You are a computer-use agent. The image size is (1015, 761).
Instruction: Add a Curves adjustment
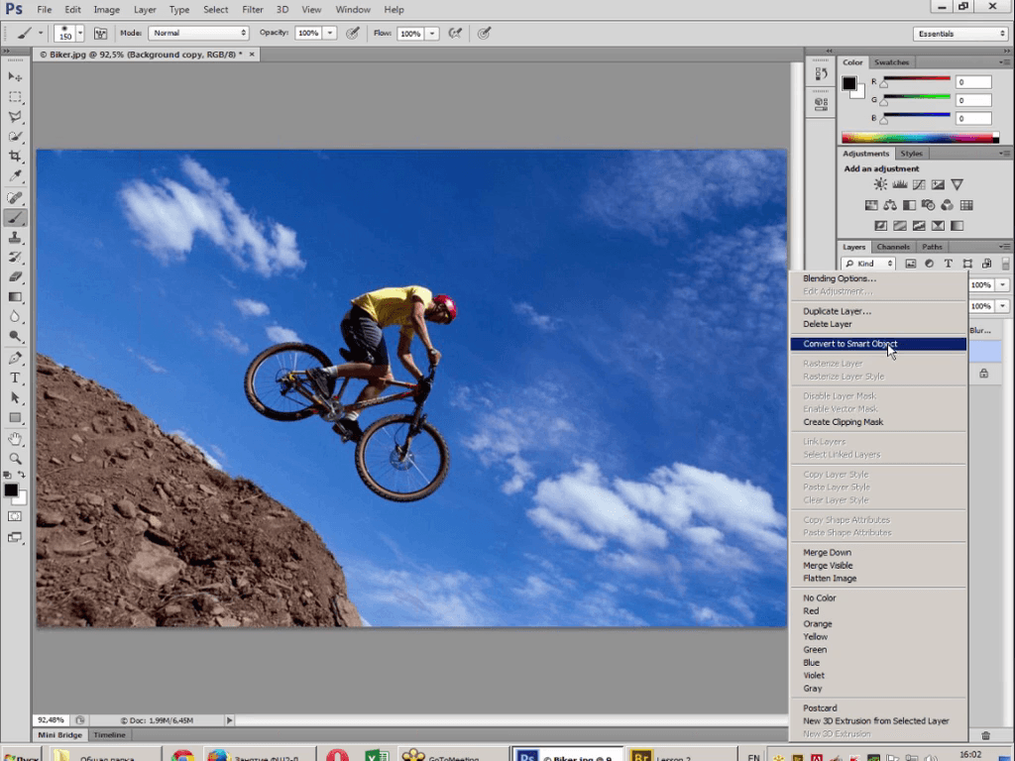[x=919, y=184]
